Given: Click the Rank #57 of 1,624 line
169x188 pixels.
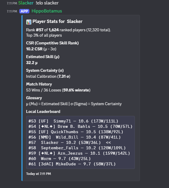Looking at the screenshot, I should (x=68, y=30).
